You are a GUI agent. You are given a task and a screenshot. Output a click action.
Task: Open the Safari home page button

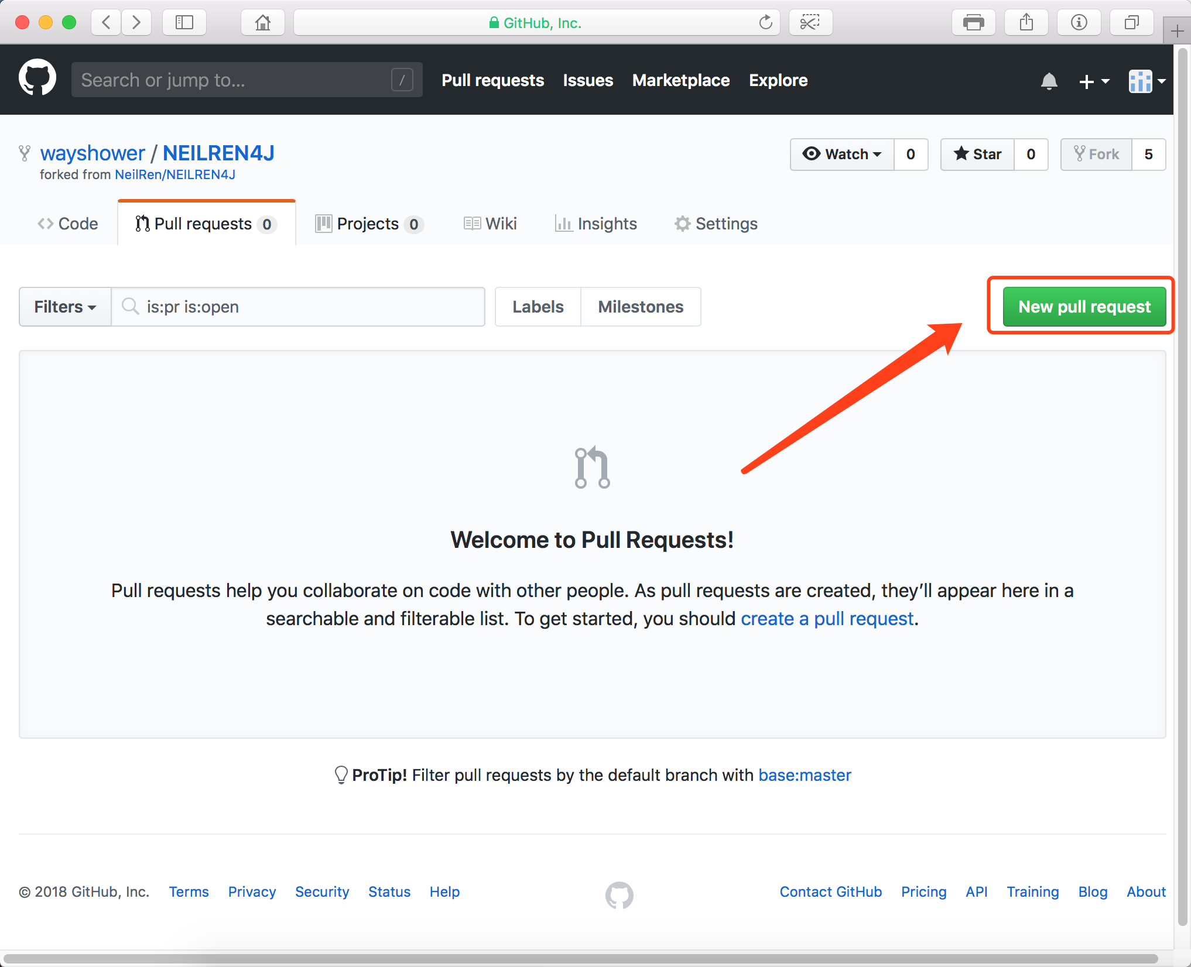(x=263, y=22)
